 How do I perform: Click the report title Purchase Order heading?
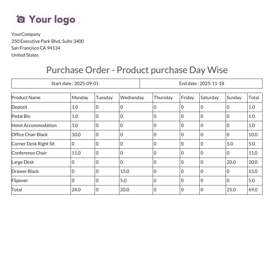137,70
